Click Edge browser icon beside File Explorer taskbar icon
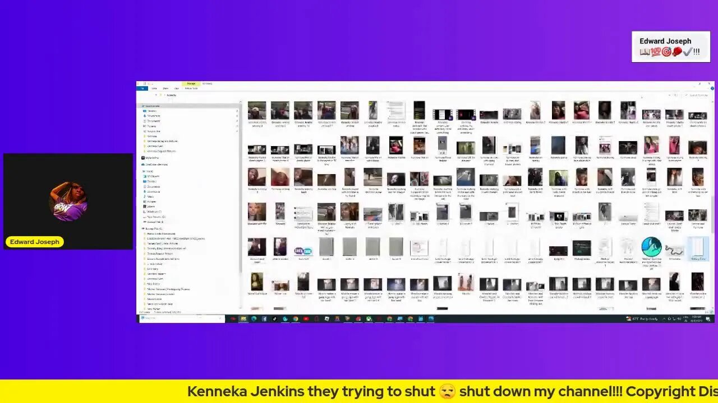 (x=254, y=318)
